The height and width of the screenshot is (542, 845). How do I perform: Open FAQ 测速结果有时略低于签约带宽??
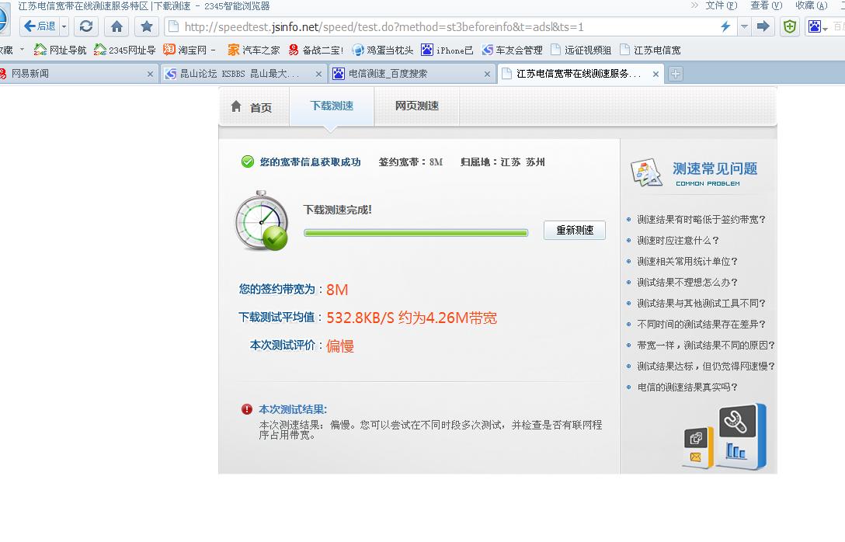[701, 219]
